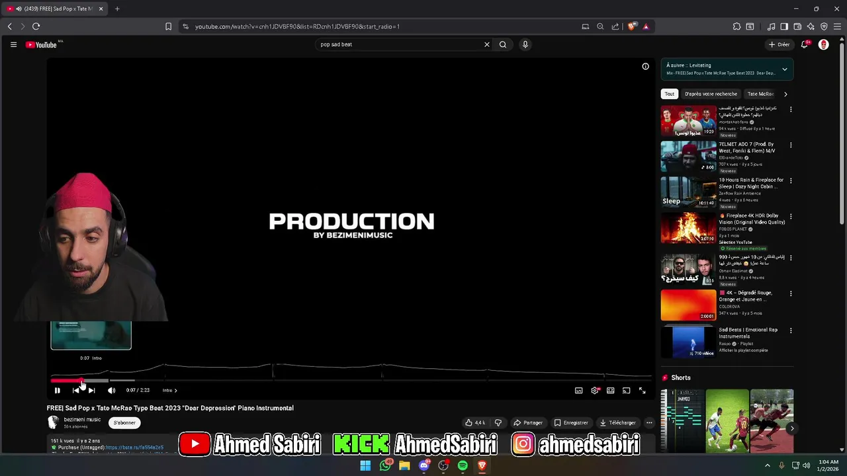Open a new browser tab
Screen dimensions: 847x476
click(117, 9)
